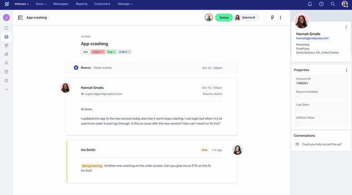352x195 pixels.
Task: Click the sidebar icon below the inbox icon
Action: 6,46
